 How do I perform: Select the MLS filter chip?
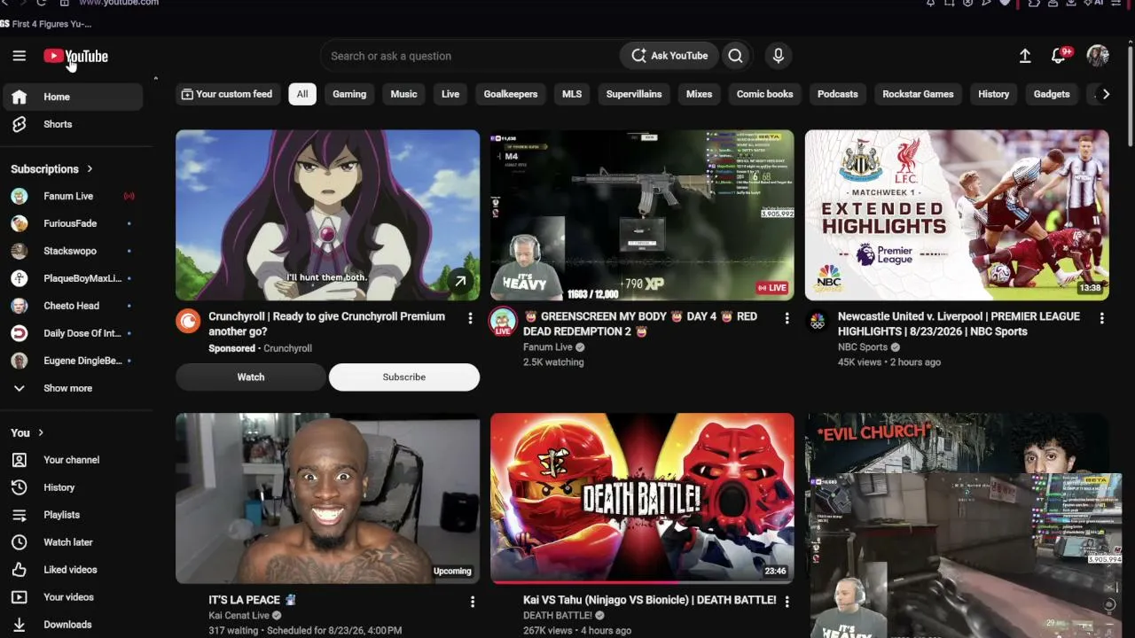572,94
